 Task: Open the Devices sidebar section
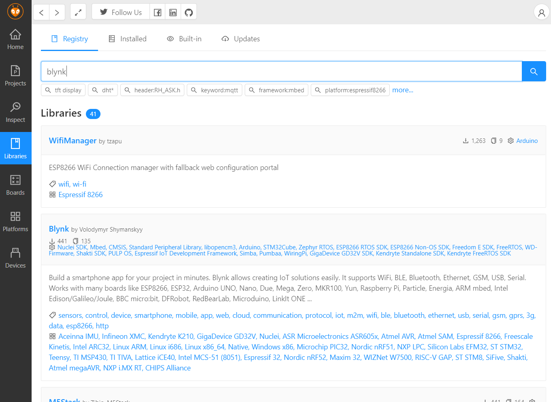point(15,258)
